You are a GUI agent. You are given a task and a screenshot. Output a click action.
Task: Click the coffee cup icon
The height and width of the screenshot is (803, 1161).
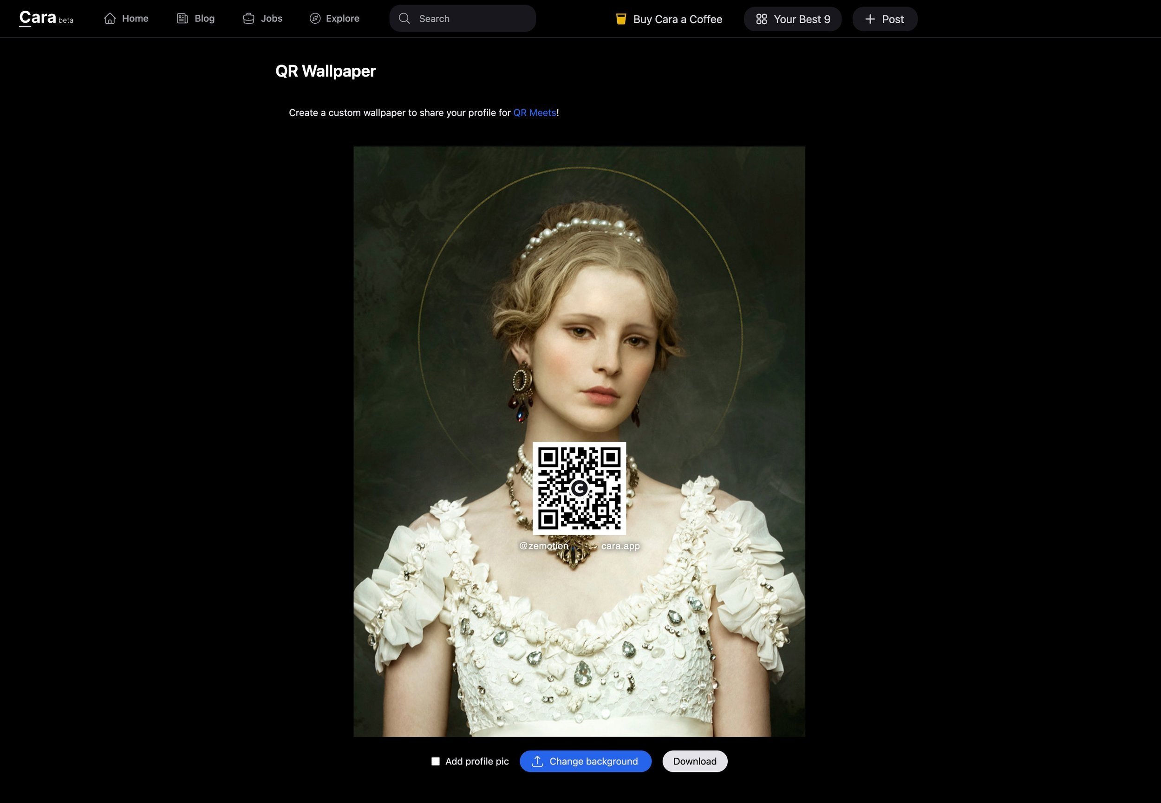tap(620, 19)
